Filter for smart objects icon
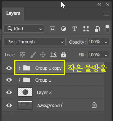 (97, 29)
